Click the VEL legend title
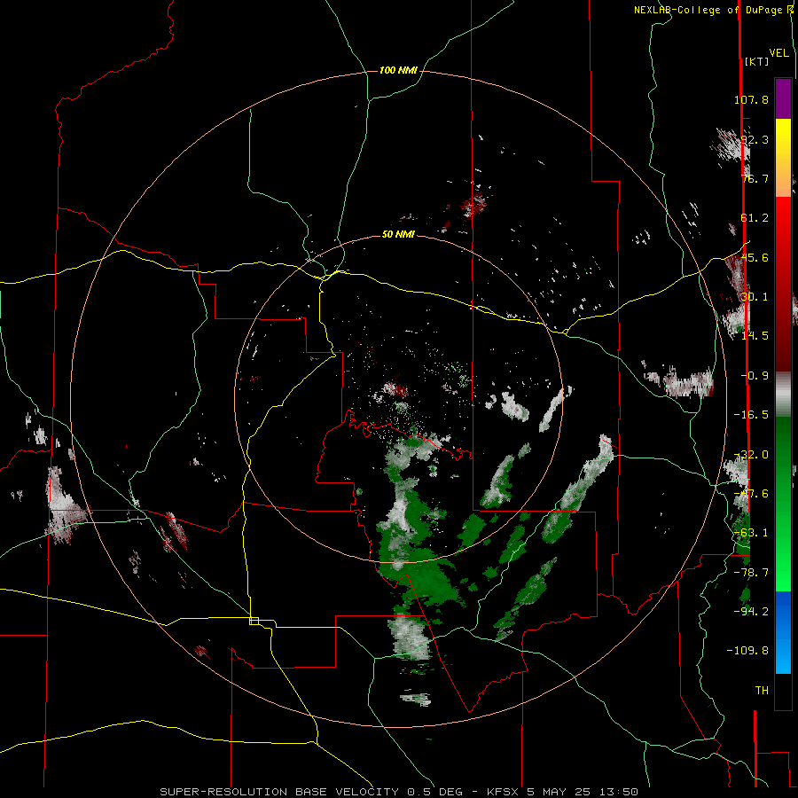The image size is (798, 798). pos(778,53)
